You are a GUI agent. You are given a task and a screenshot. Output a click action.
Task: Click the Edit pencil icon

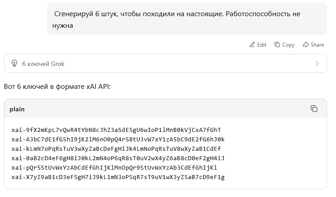(252, 44)
